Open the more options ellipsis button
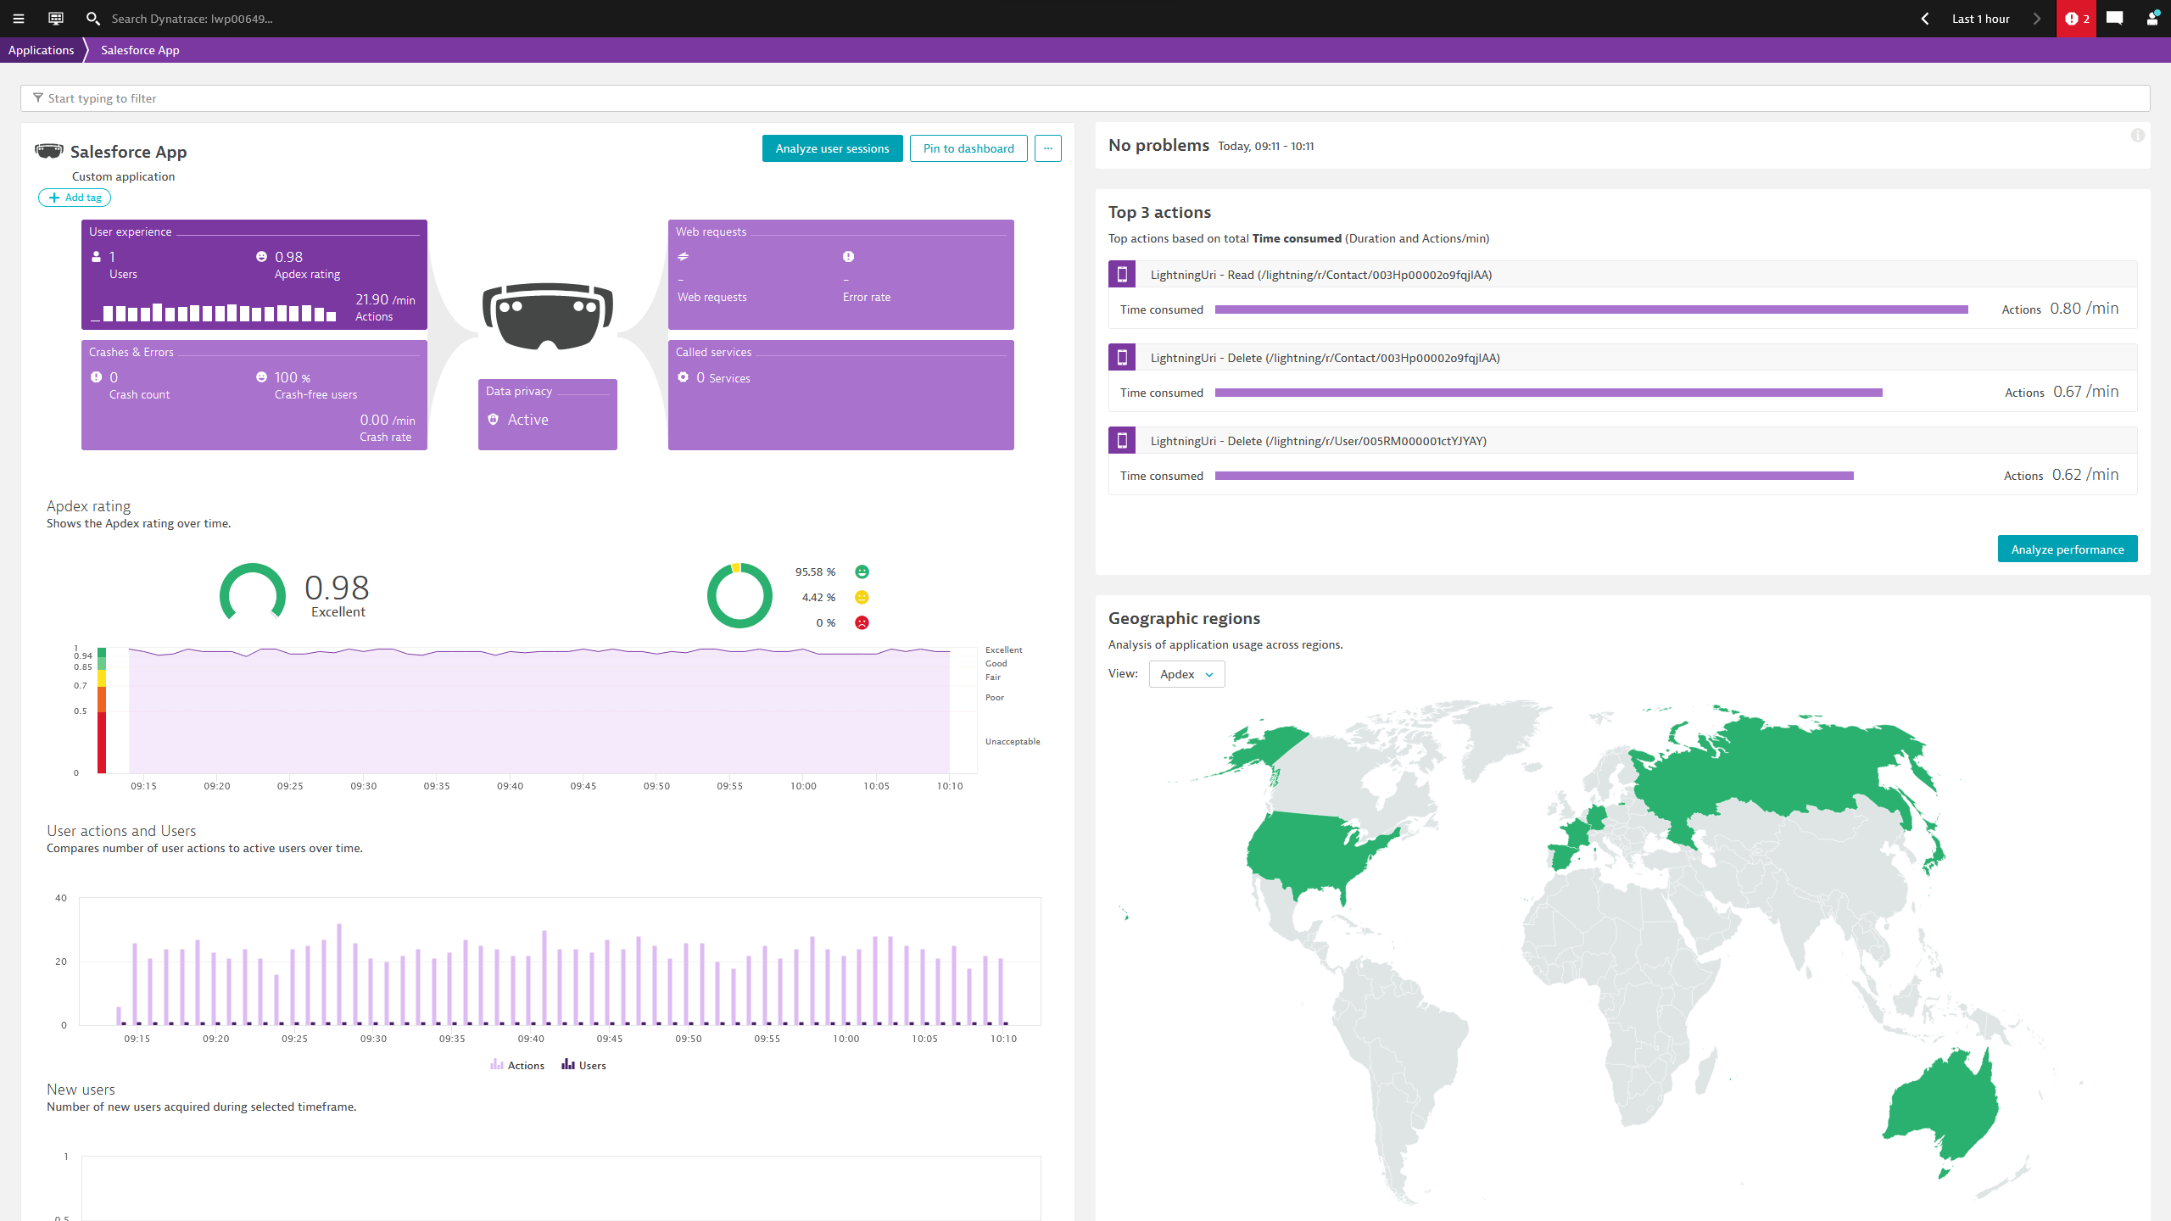Screen dimensions: 2171x1221 [1048, 148]
